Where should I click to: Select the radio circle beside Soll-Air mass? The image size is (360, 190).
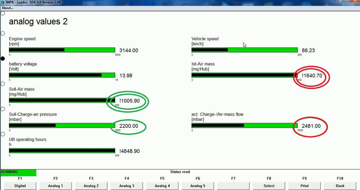click(x=3, y=83)
